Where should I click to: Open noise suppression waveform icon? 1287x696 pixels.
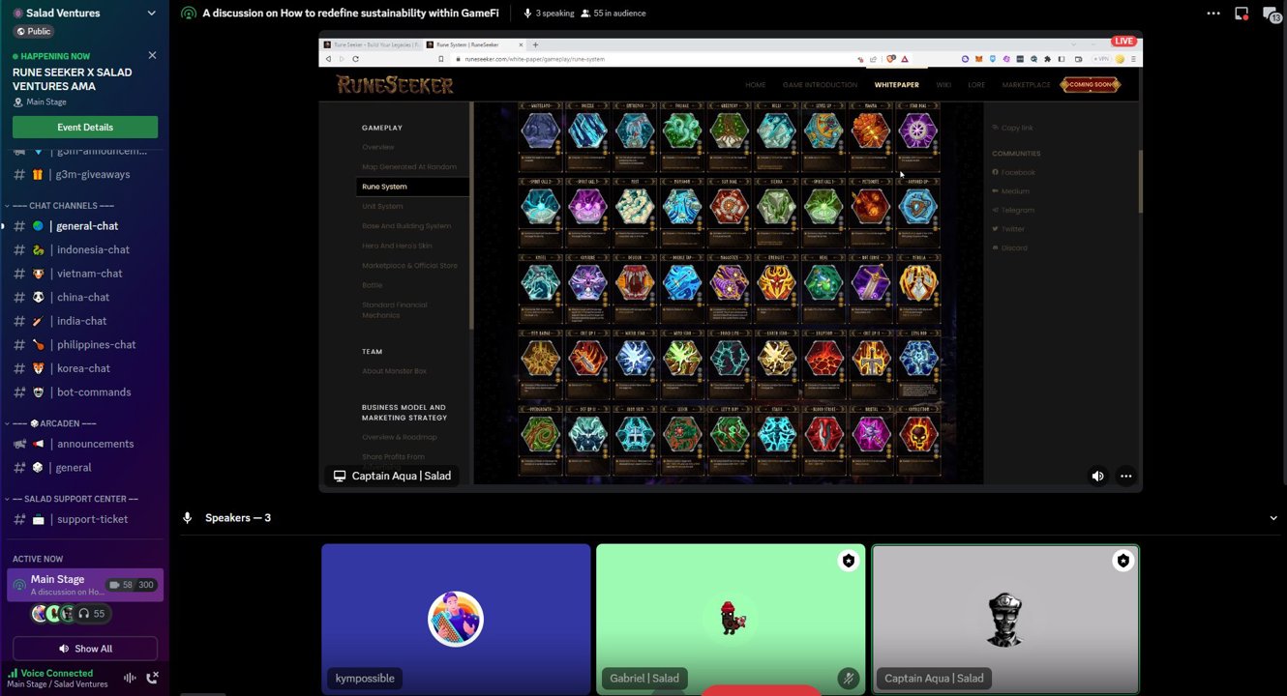coord(130,679)
